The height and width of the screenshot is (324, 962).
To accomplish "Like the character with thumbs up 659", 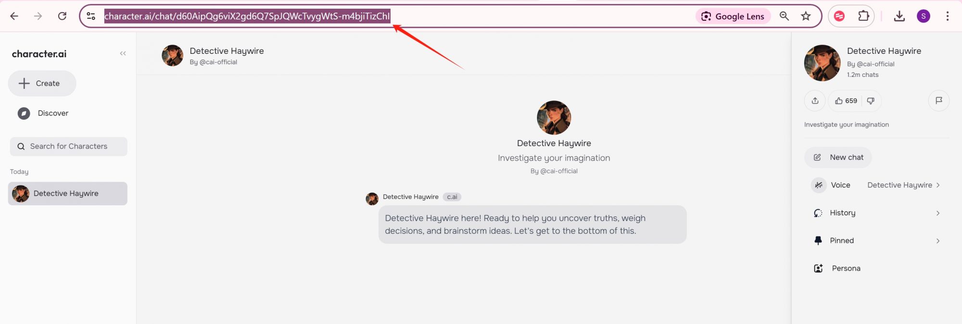I will [x=846, y=100].
